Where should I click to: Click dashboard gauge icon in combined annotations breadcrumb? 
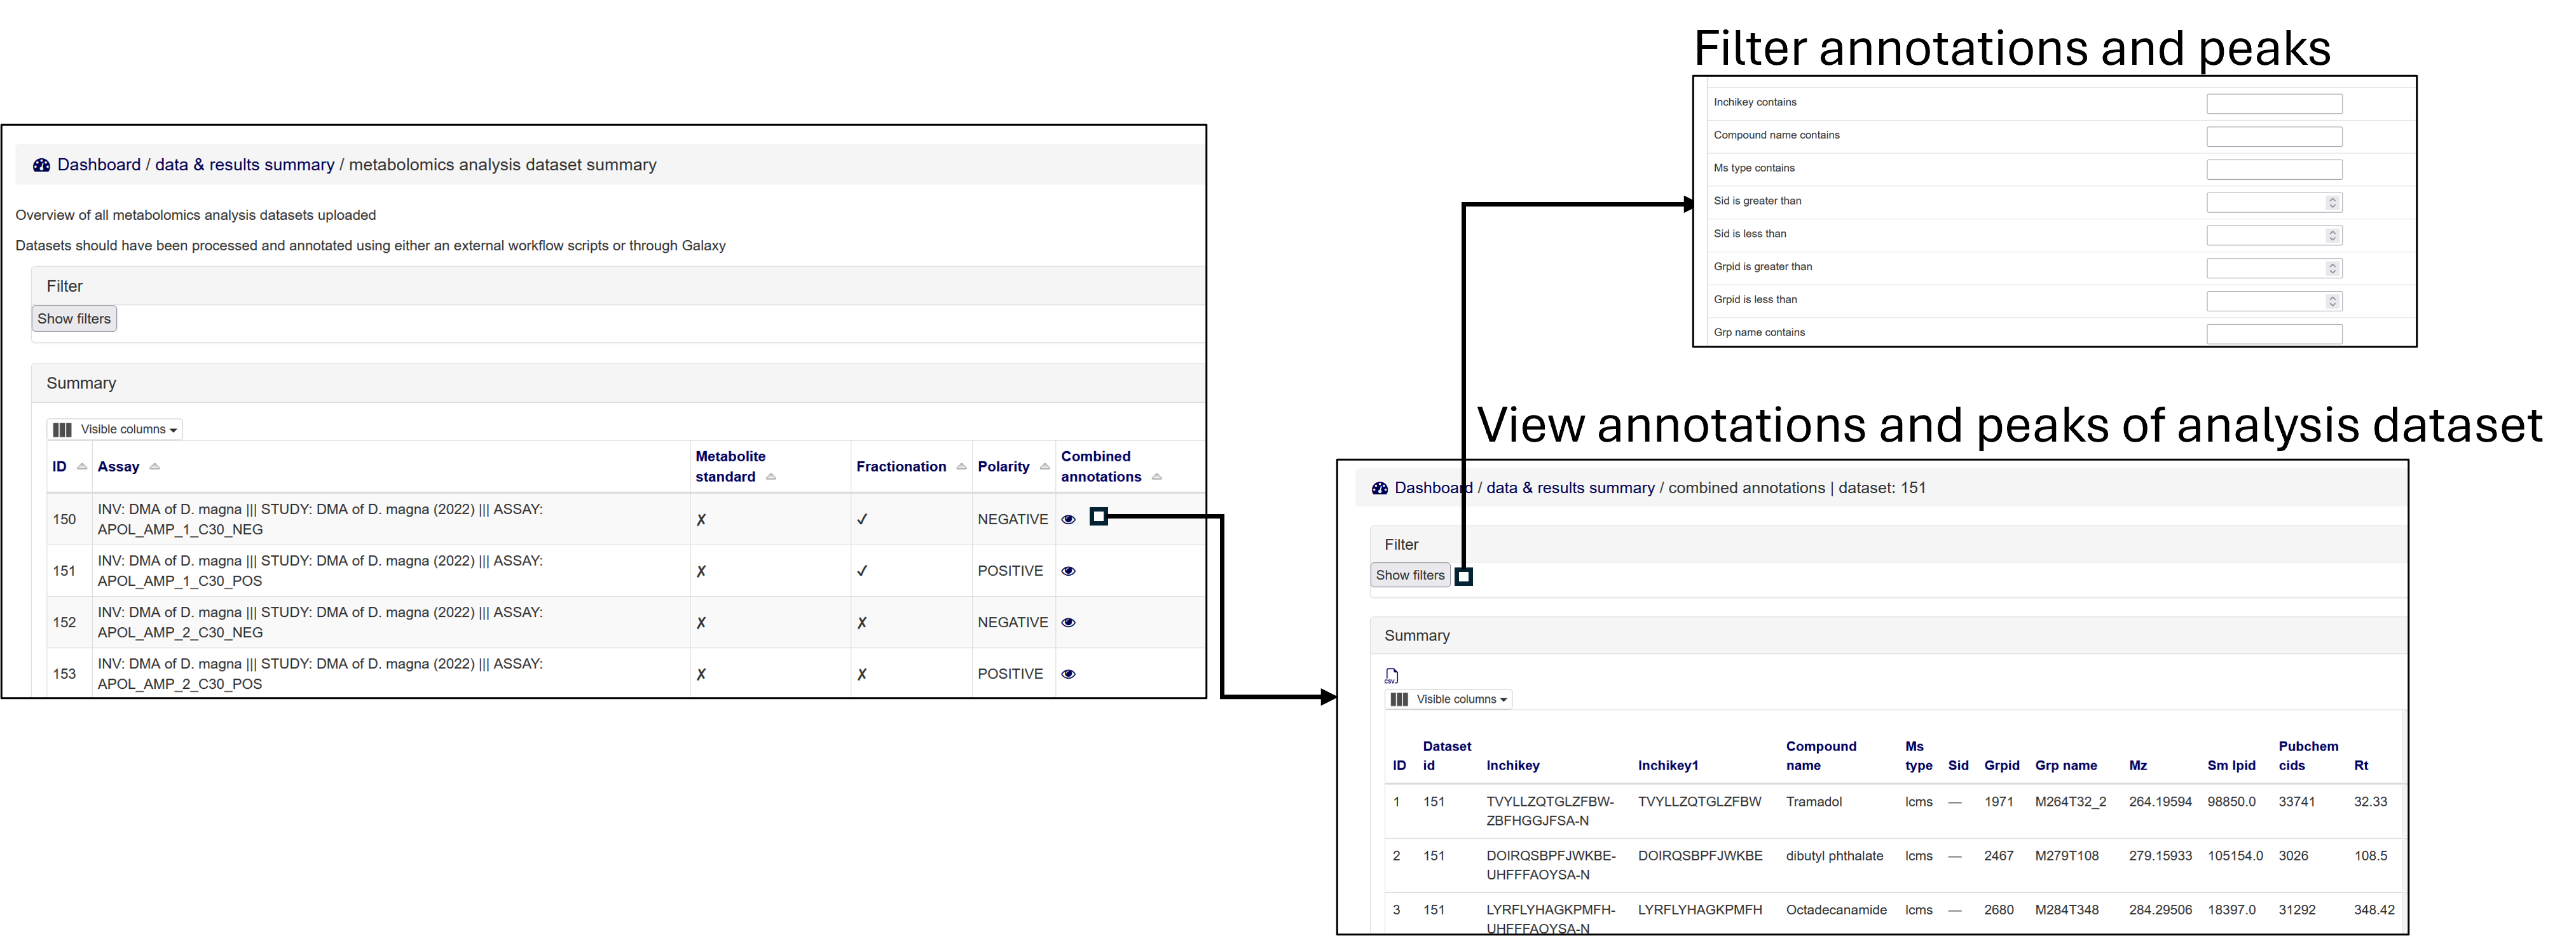click(x=1380, y=488)
